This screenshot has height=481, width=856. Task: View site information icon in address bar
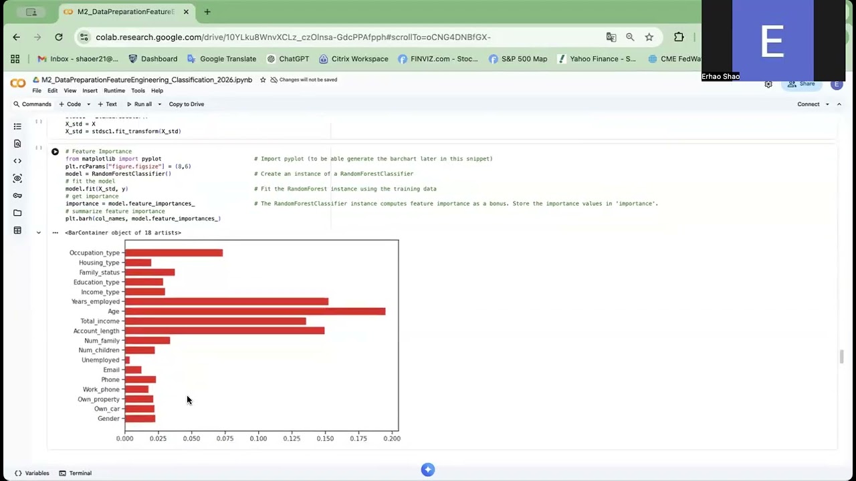[83, 37]
